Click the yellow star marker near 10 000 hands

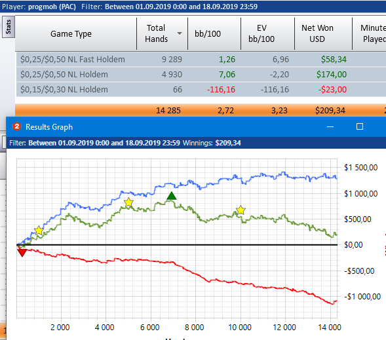click(241, 210)
